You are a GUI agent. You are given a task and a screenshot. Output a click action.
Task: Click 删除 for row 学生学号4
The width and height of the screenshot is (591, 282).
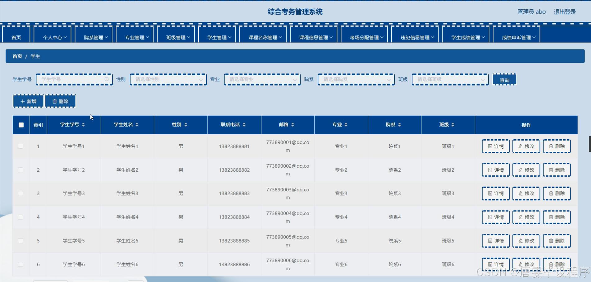pos(557,217)
